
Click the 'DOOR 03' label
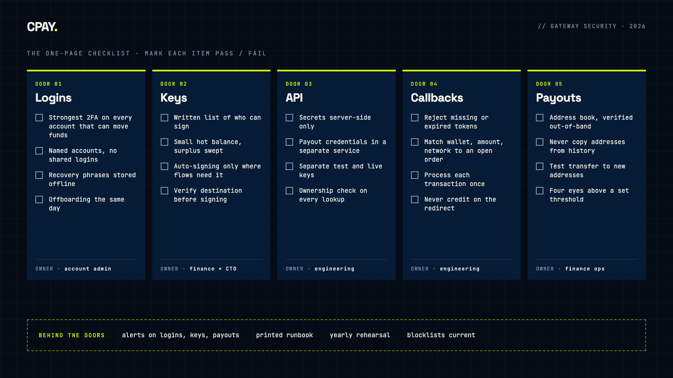[x=299, y=84]
